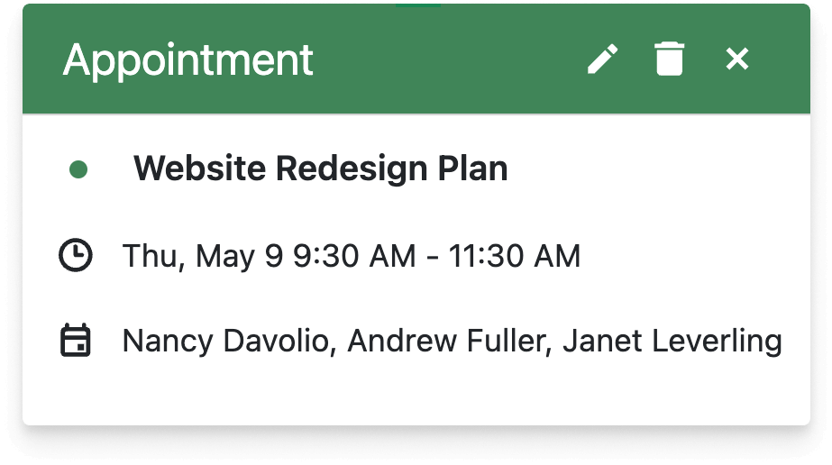Click the word "Website" in the title
This screenshot has width=832, height=465.
[199, 169]
